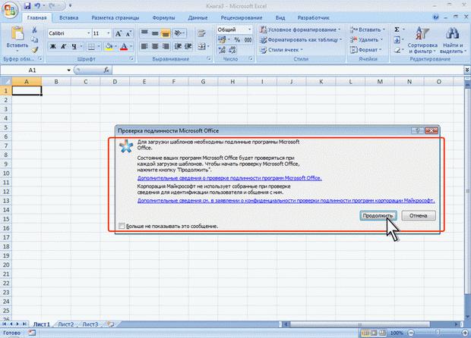
Task: Check 'Больше не показывать это сообщение' checkbox
Action: (x=122, y=226)
